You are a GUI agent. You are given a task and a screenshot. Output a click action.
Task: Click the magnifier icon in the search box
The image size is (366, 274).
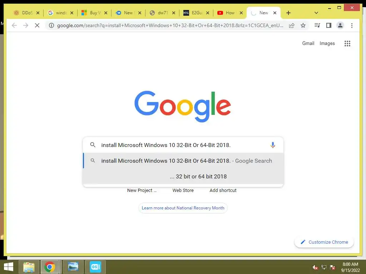click(x=93, y=145)
